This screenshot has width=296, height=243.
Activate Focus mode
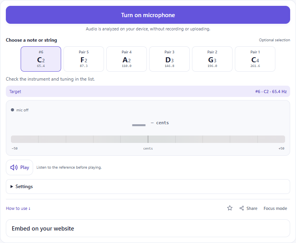[275, 208]
